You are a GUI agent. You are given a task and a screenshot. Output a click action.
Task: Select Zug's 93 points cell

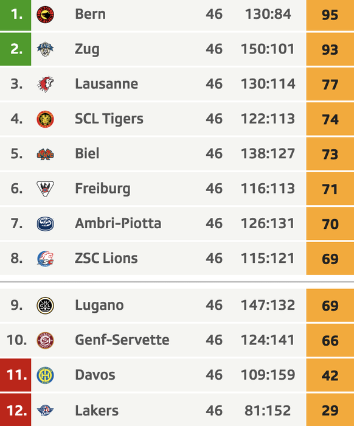[x=330, y=49]
